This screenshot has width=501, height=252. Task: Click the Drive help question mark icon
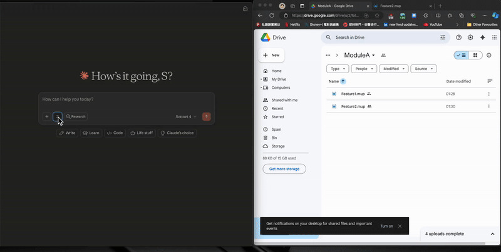458,38
